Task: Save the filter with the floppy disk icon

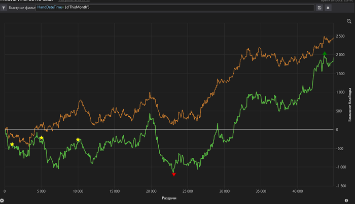Action: (319, 8)
